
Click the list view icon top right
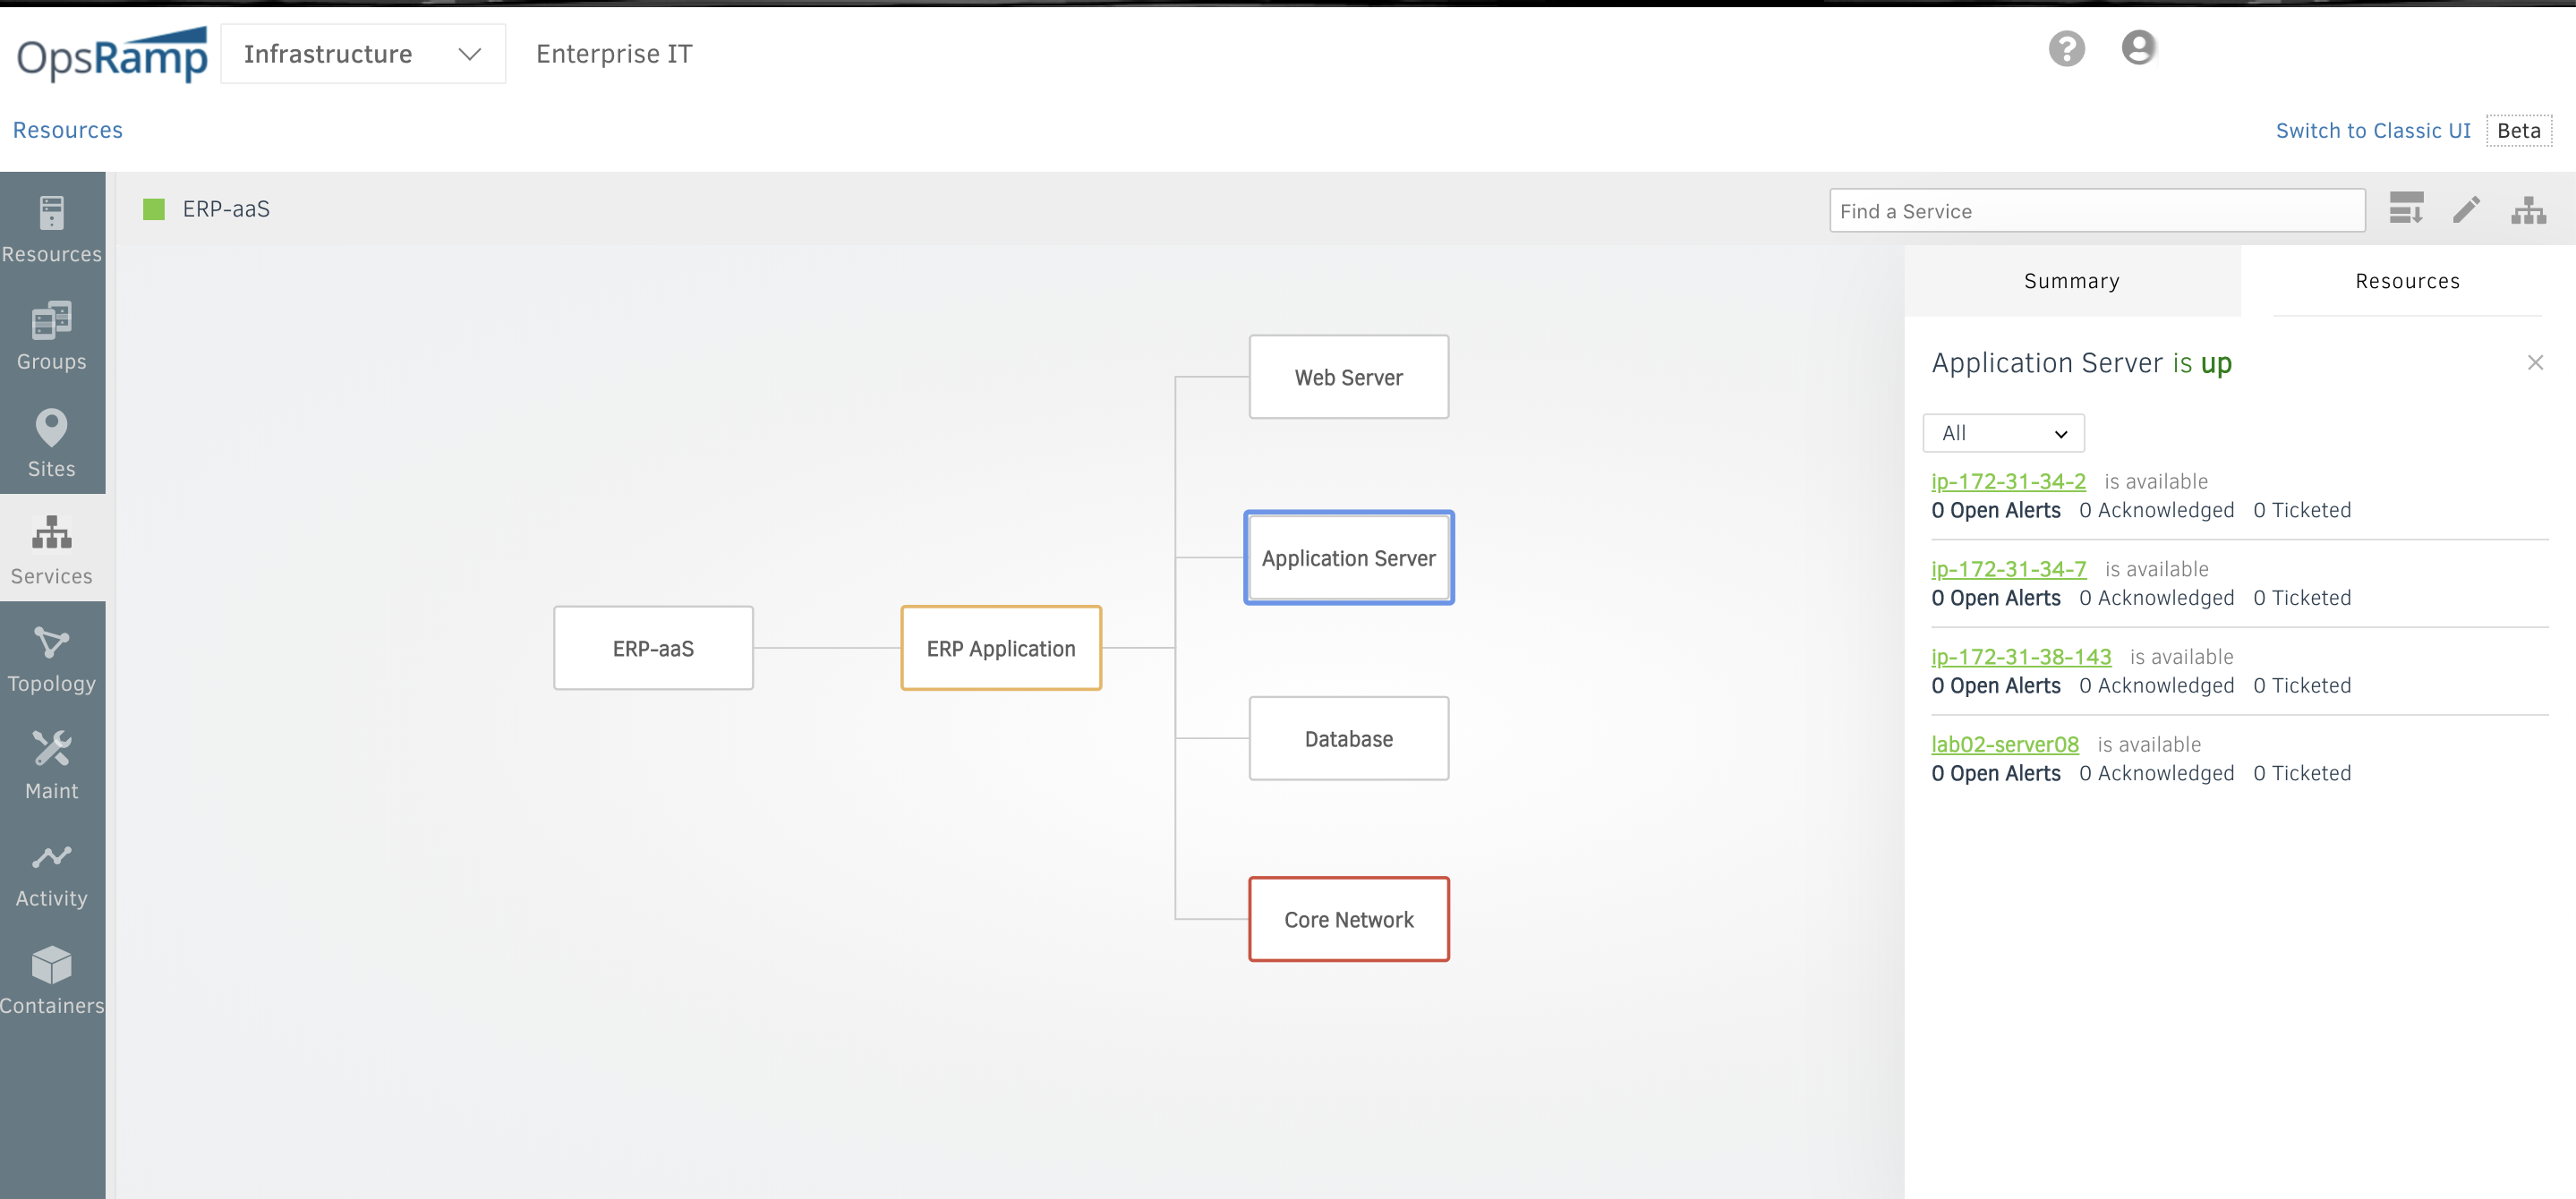pos(2405,208)
